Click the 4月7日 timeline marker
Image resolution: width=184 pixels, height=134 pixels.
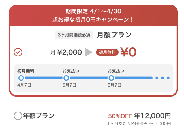pyautogui.click(x=21, y=78)
